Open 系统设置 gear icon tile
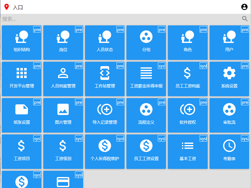Viewport: 251px width, 188px height. click(x=229, y=79)
